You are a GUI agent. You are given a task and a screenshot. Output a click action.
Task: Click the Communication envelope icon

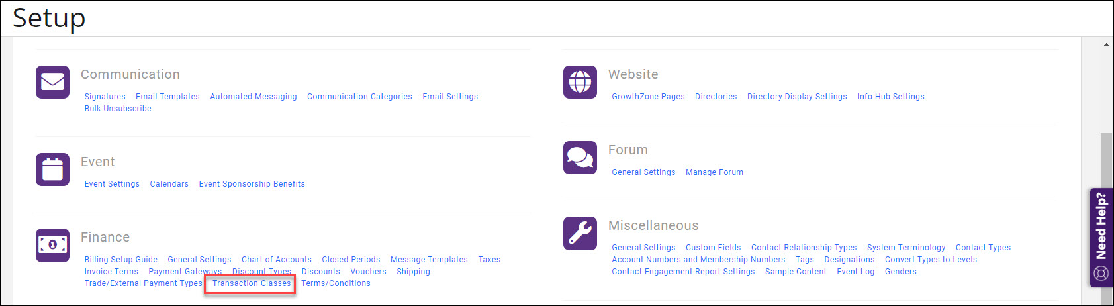[52, 82]
